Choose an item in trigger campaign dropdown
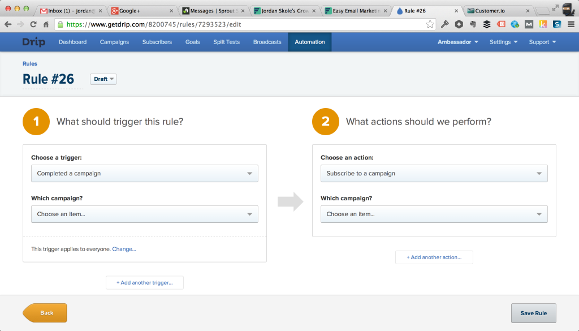 [x=144, y=214]
